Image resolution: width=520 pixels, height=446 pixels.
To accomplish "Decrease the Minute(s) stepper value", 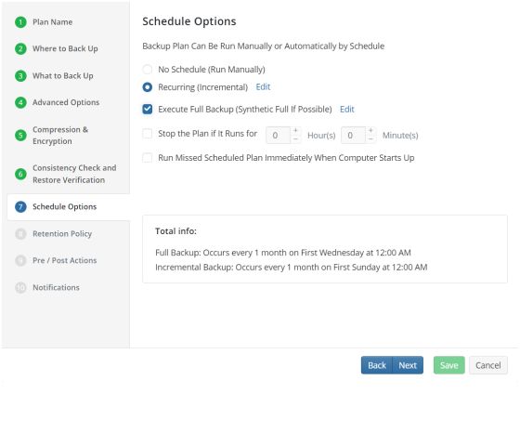I will (370, 139).
